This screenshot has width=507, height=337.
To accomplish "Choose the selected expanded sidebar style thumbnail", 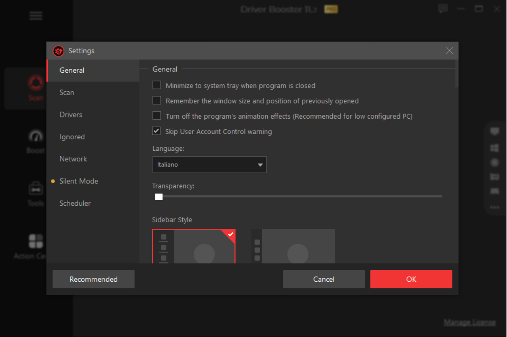I will point(194,246).
